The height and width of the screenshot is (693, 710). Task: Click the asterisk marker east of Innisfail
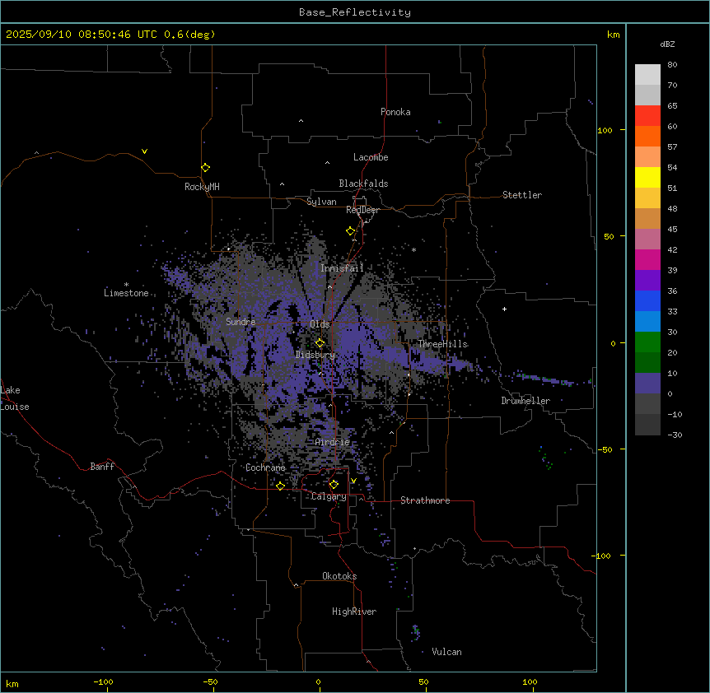(413, 249)
